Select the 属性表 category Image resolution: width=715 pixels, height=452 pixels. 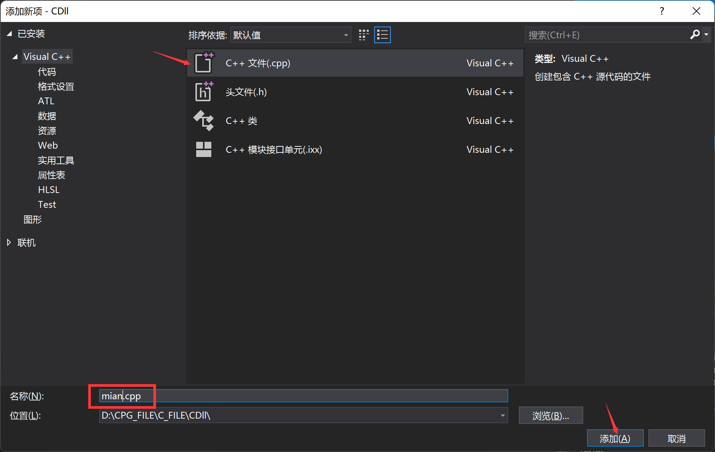click(51, 175)
